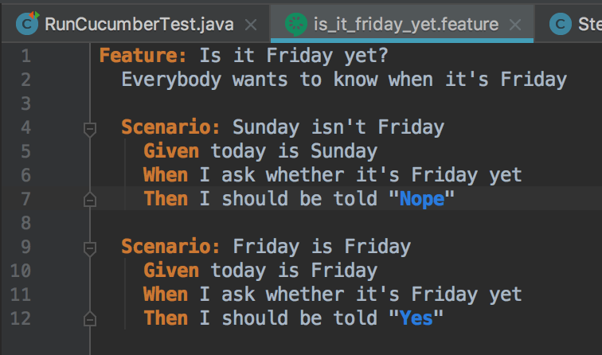This screenshot has width=602, height=355.
Task: Click the Cucumber icon on the feature tab
Action: (x=296, y=25)
